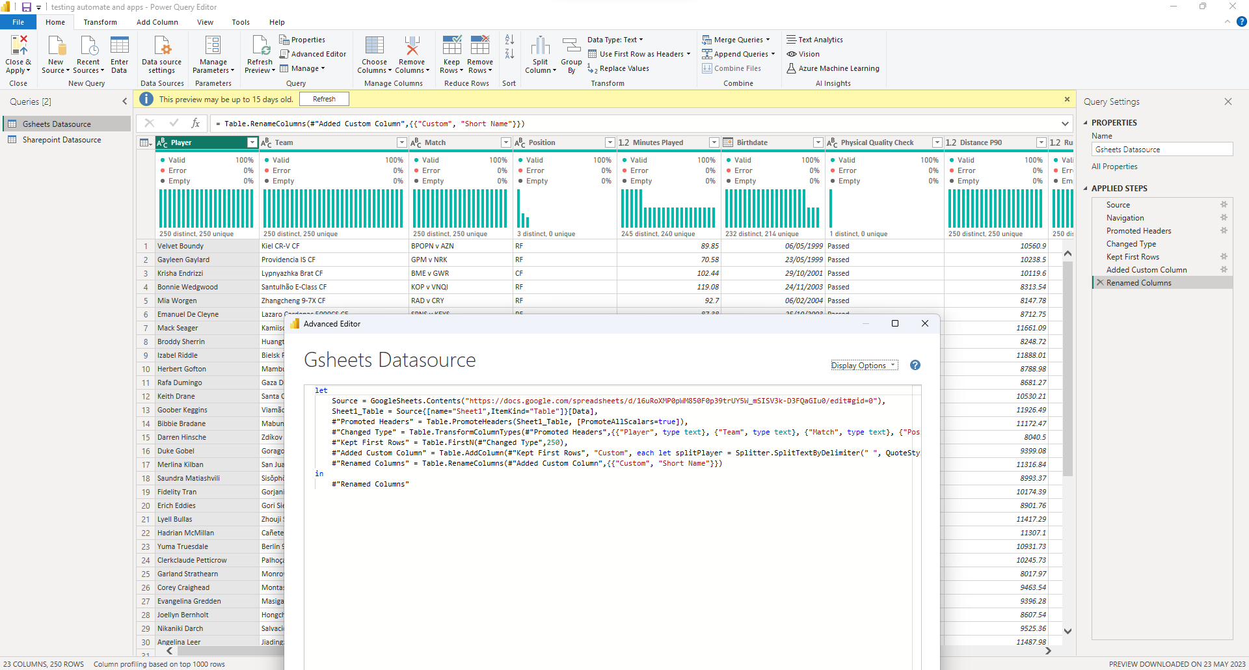
Task: Open the Player column filter dropdown
Action: (252, 142)
